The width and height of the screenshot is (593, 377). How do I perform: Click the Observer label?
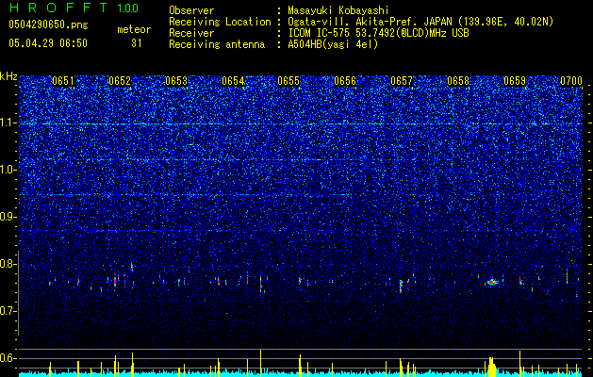click(x=191, y=10)
